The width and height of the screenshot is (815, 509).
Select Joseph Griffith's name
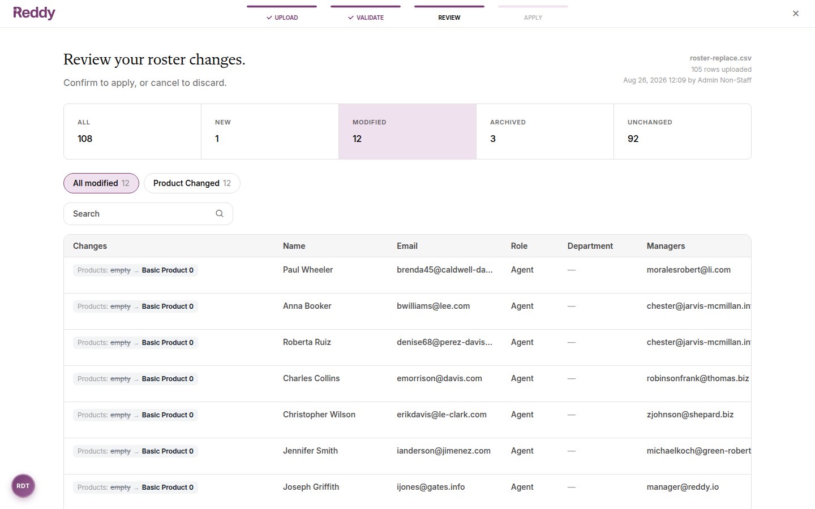point(311,487)
